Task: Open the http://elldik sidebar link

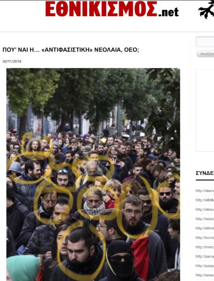Action: point(205,200)
